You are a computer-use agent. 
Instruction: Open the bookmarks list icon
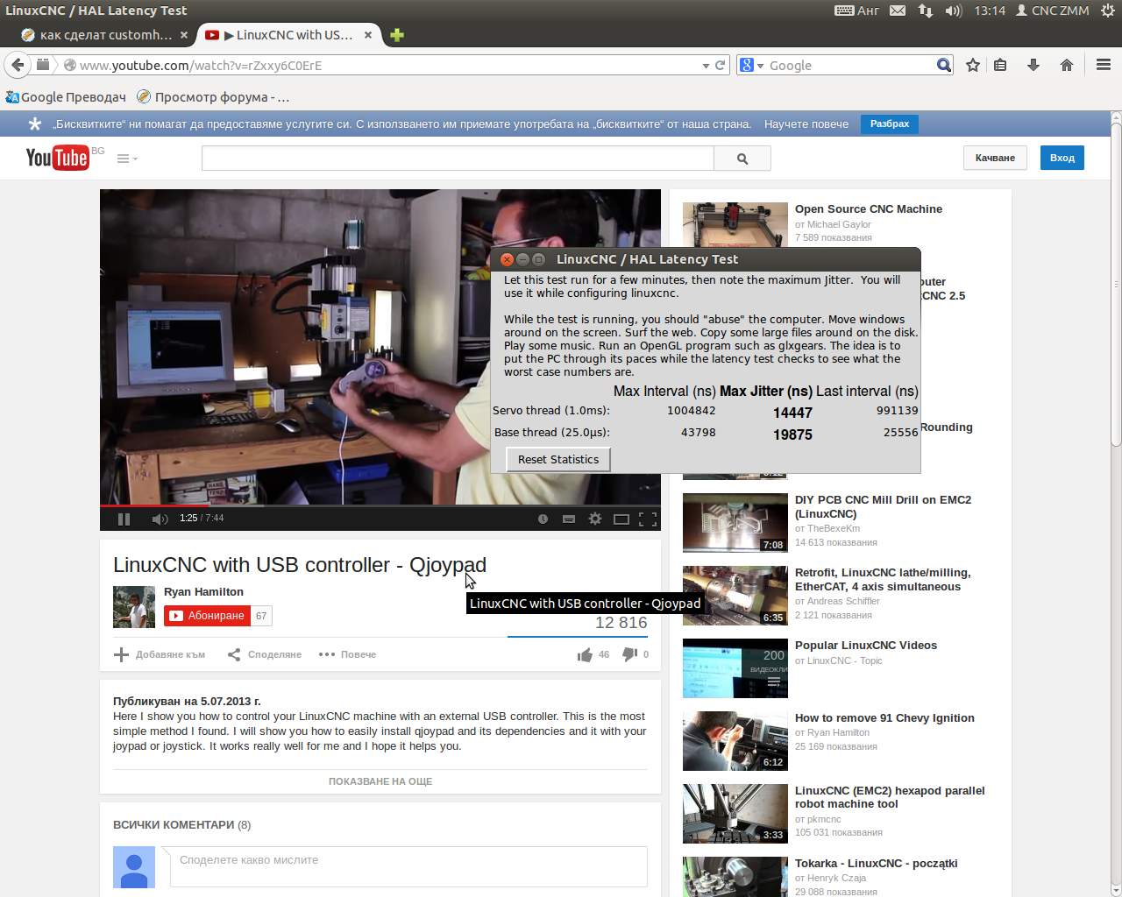(1000, 65)
